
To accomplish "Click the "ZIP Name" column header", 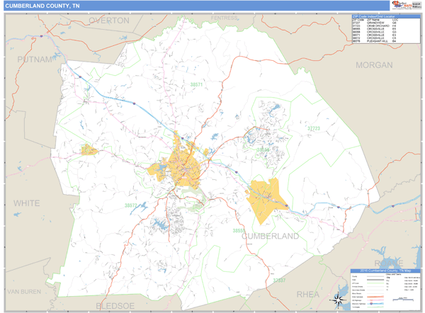I will [373, 20].
